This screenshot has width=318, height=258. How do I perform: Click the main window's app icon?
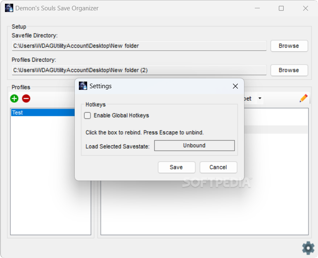coord(9,8)
